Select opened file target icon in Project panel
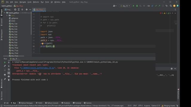 [x=15, y=10]
